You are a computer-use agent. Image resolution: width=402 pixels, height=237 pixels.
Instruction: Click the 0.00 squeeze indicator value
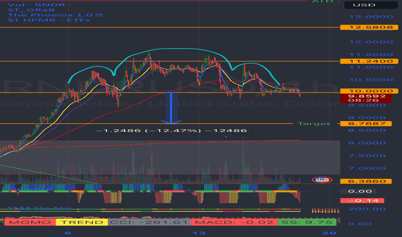click(x=358, y=191)
